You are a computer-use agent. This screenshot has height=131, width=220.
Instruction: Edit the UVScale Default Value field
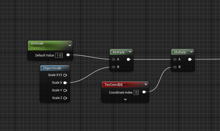pyautogui.click(x=59, y=55)
